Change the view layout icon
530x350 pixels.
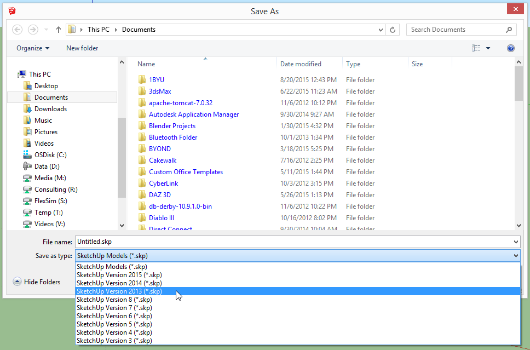point(476,48)
